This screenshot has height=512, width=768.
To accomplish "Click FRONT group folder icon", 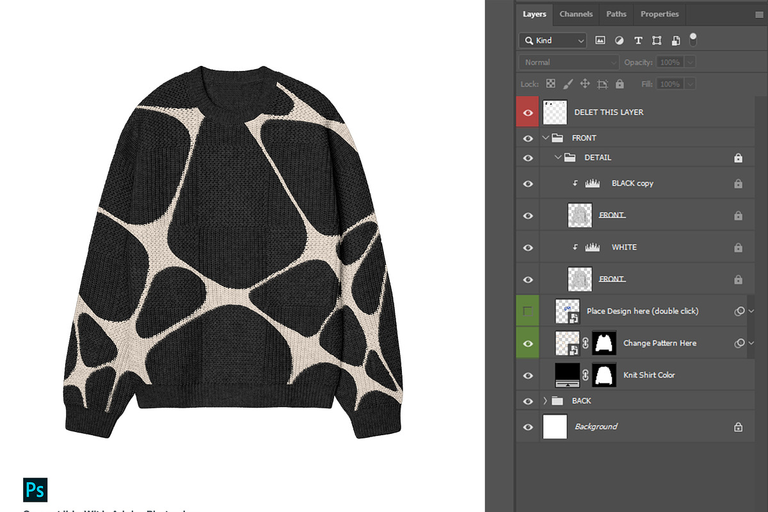I will pyautogui.click(x=557, y=138).
